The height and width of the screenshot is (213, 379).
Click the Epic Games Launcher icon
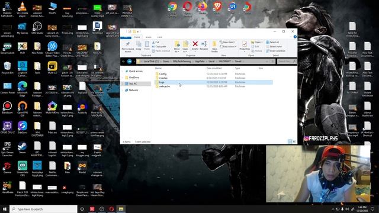click(7, 149)
